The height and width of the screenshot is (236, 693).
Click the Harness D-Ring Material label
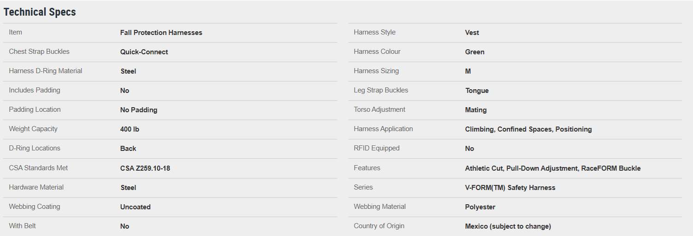click(46, 71)
